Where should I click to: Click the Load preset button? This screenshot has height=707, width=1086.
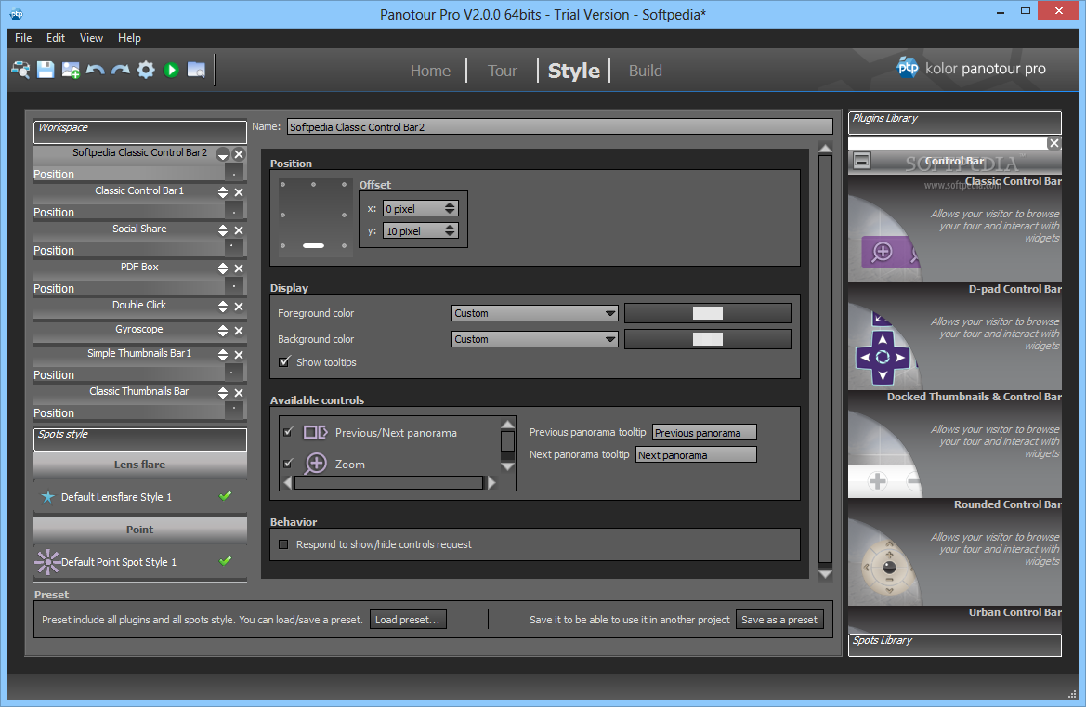pyautogui.click(x=408, y=620)
